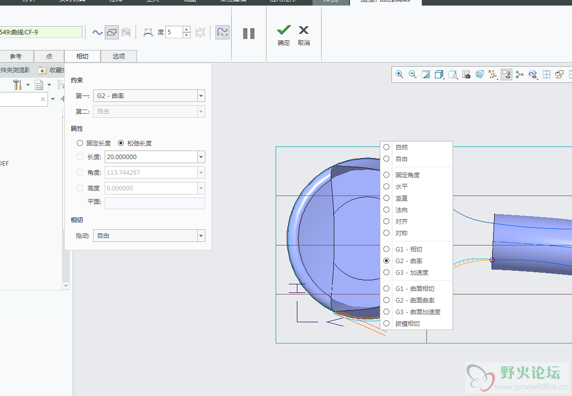Click the greyed-out close curve loop icon
Viewport: 572px width, 396px height.
[200, 32]
